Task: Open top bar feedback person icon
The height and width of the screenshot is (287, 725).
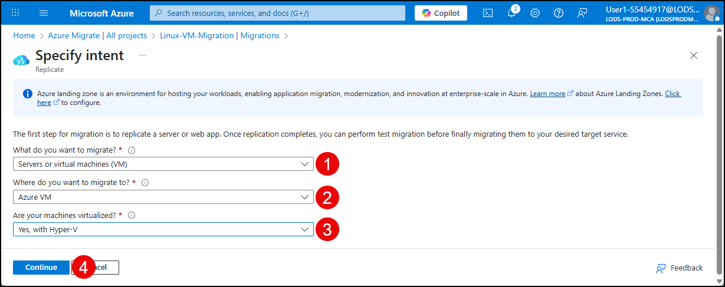Action: (582, 13)
